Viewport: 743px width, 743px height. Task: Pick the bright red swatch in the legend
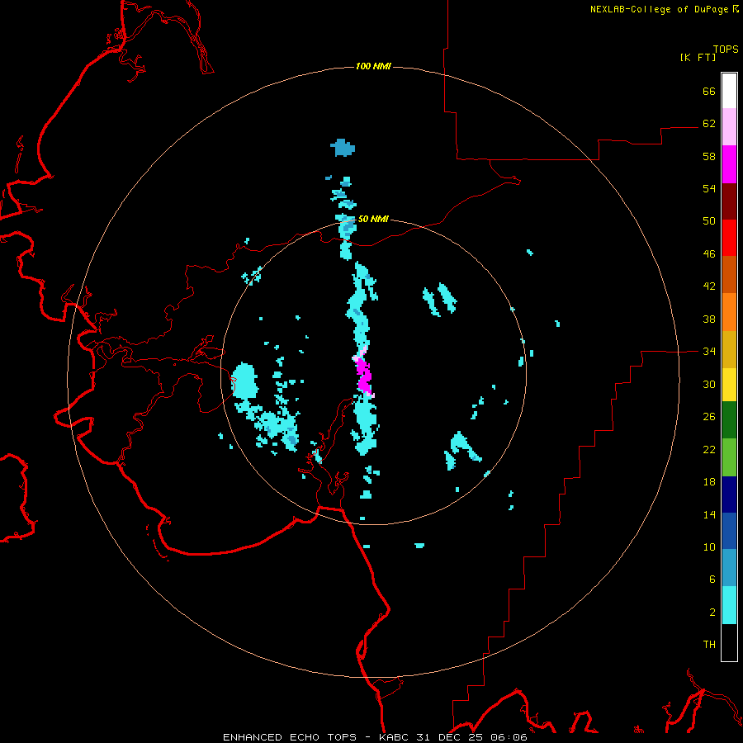coord(729,238)
